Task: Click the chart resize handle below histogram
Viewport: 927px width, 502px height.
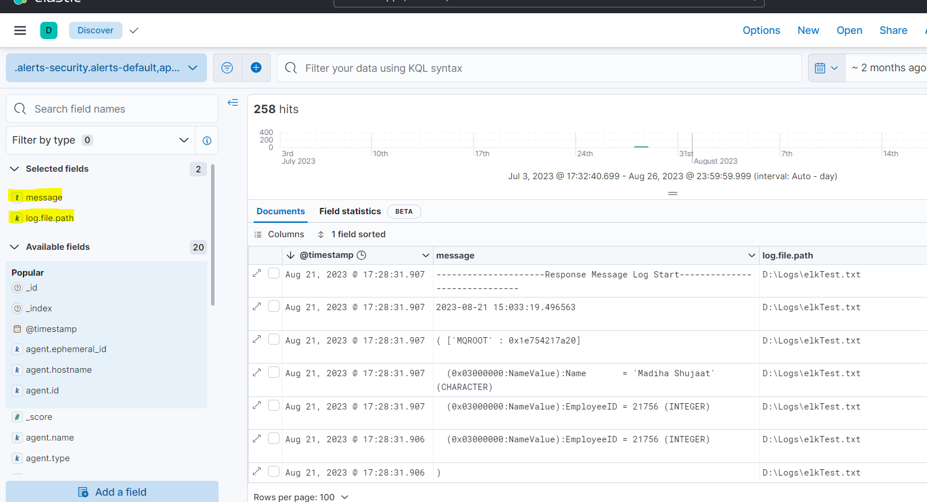Action: point(673,194)
